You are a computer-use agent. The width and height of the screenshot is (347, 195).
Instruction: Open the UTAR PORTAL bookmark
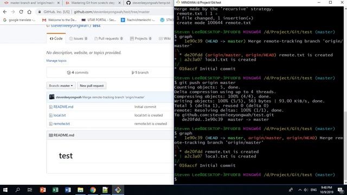coord(99,20)
